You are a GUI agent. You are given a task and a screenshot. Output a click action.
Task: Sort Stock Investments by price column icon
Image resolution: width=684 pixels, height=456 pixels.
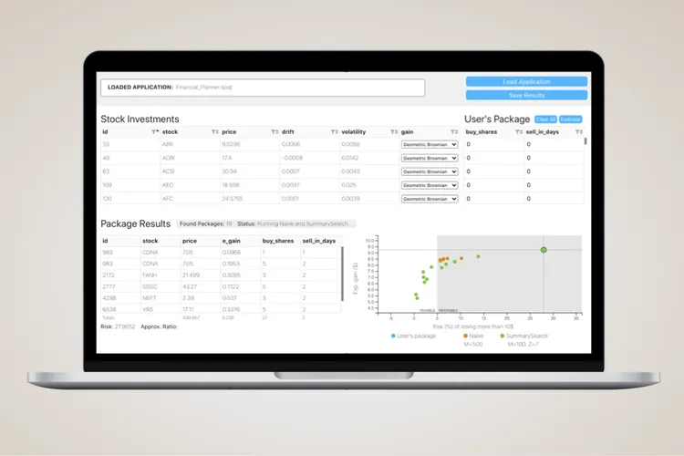[x=275, y=132]
